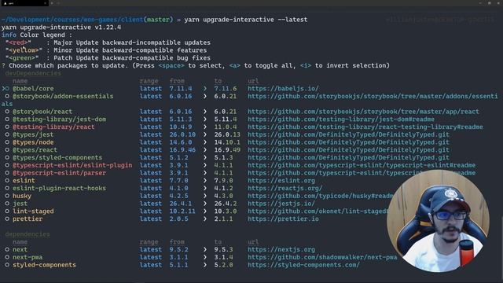
Task: Select the next dependency circle
Action: point(7,250)
